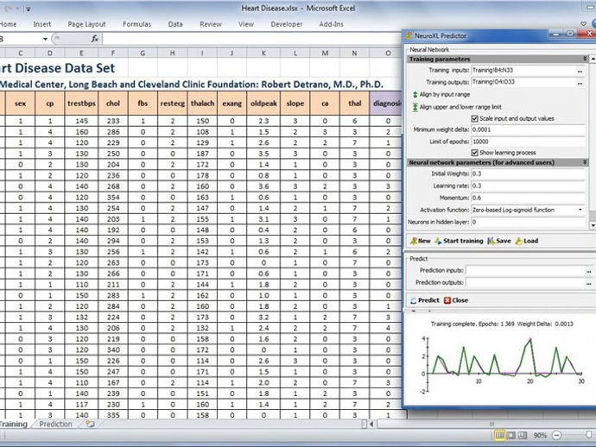Screen dimensions: 596x447
Task: Browse range for Training outputs
Action: 580,83
